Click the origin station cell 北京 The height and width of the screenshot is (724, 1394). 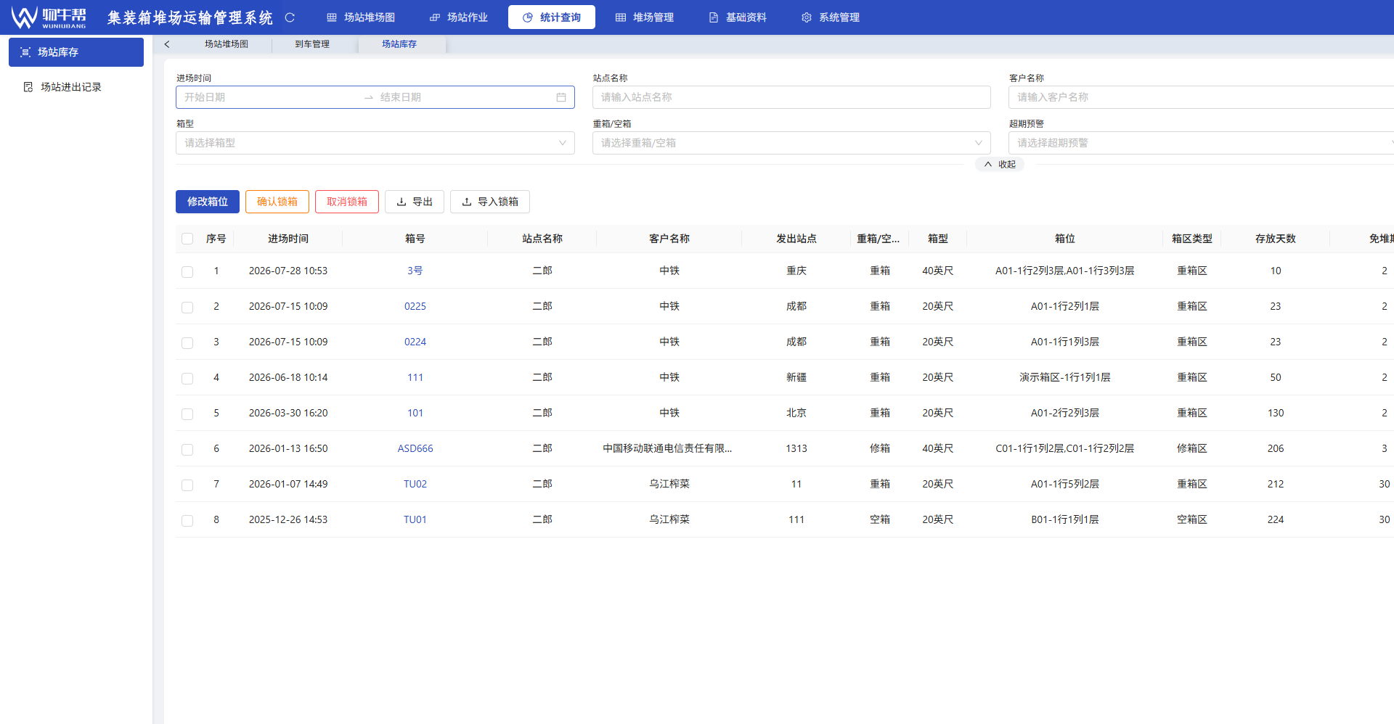click(x=796, y=413)
